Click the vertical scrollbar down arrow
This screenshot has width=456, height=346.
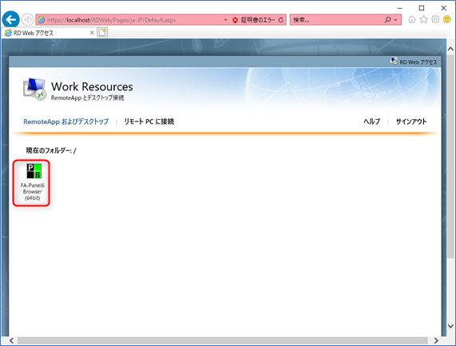click(x=450, y=326)
